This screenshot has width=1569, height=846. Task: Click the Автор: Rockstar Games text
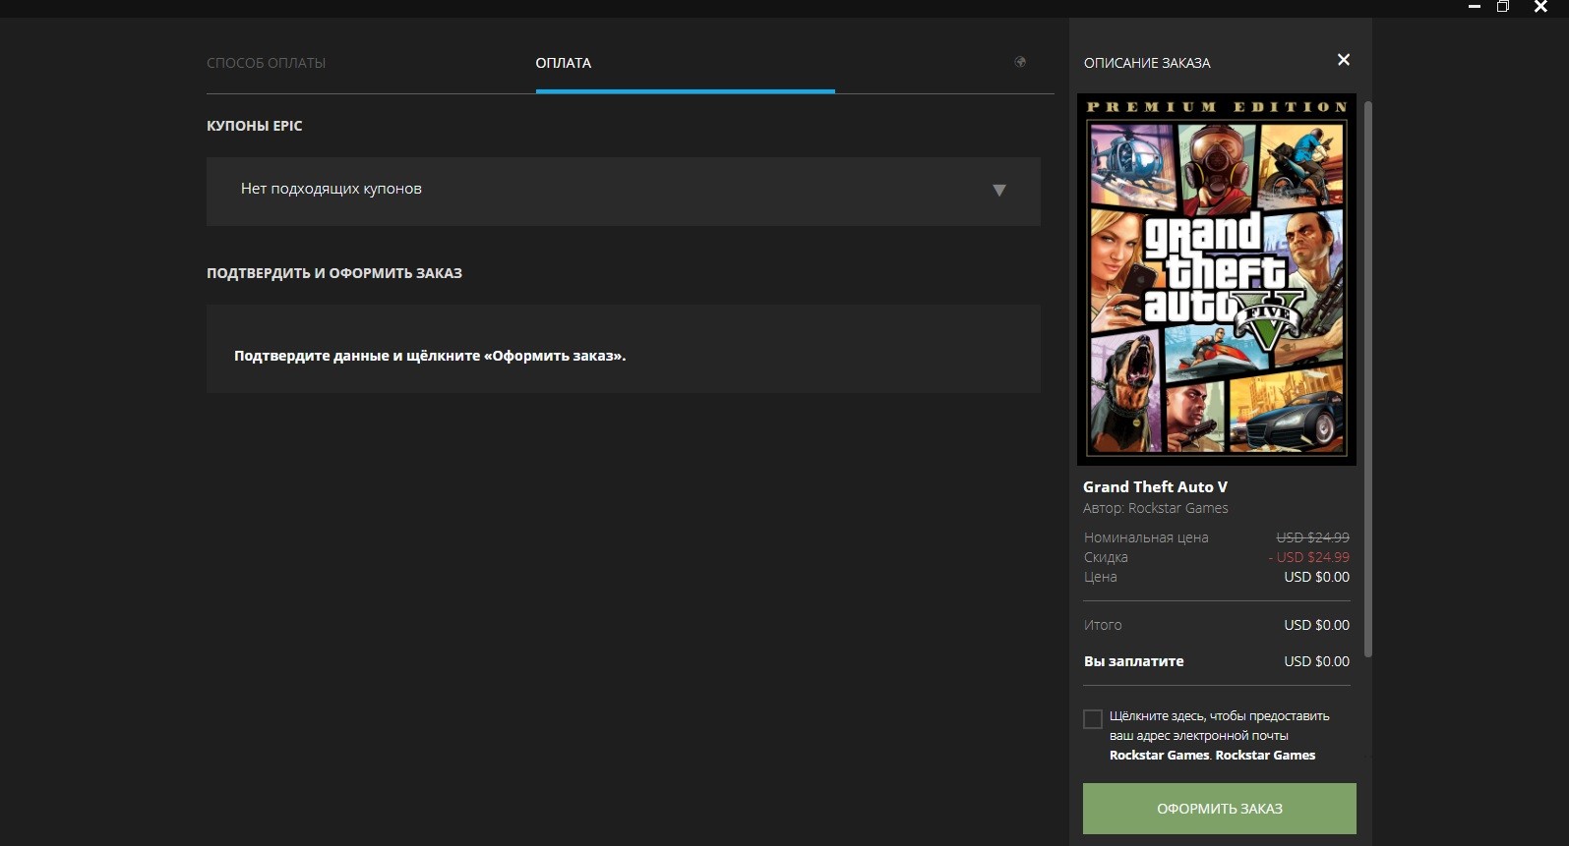(1155, 508)
